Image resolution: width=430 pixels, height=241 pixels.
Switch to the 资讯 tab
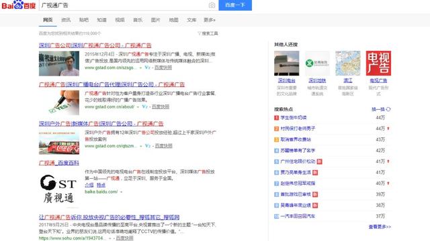pos(66,20)
